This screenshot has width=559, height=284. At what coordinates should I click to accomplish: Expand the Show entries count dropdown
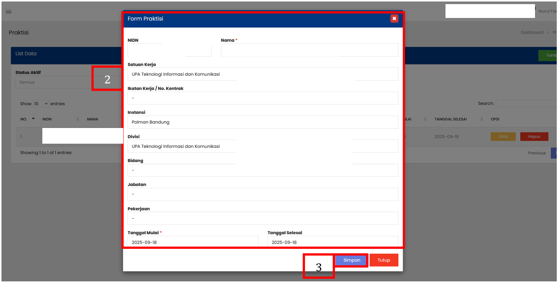(x=41, y=104)
